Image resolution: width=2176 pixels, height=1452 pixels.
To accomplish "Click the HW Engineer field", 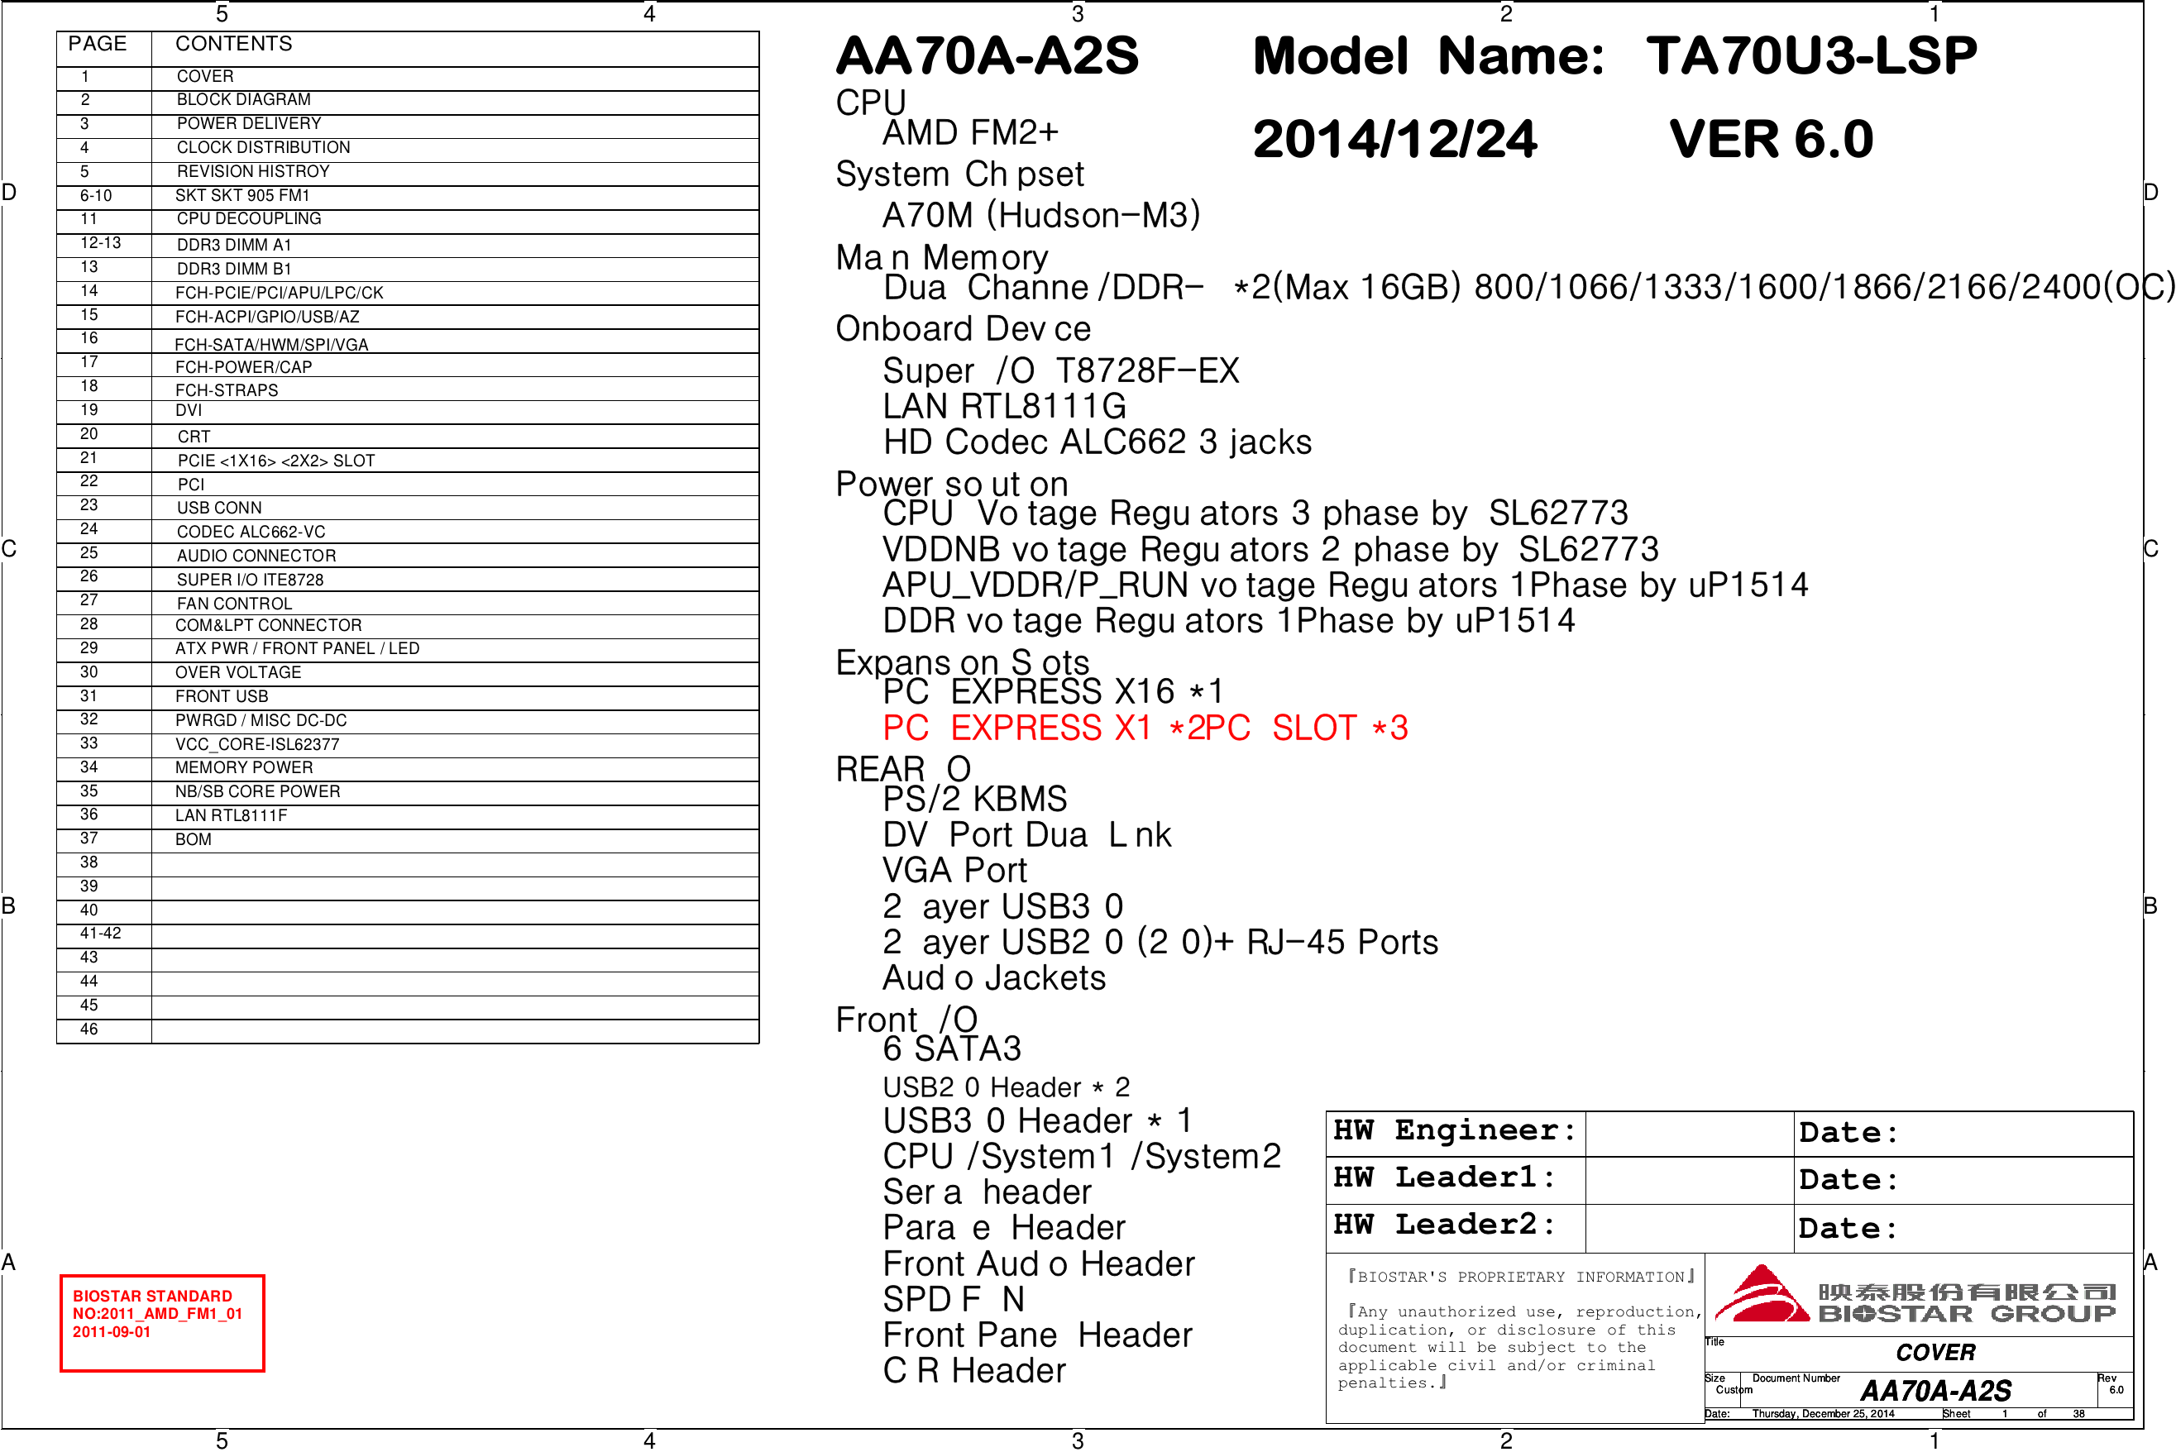I will pos(1689,1134).
